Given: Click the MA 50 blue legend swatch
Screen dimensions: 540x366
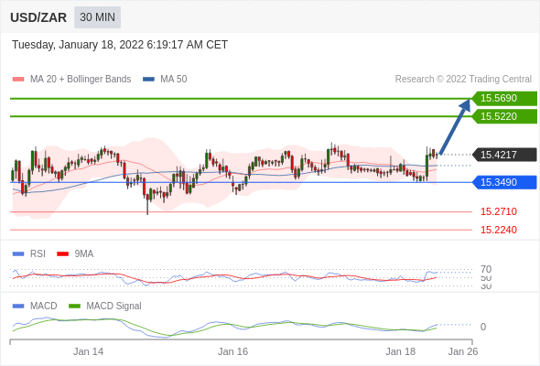Looking at the screenshot, I should [x=148, y=80].
